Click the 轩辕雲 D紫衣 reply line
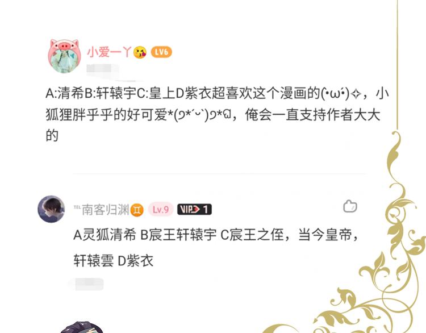Image resolution: width=426 pixels, height=333 pixels. [x=113, y=261]
